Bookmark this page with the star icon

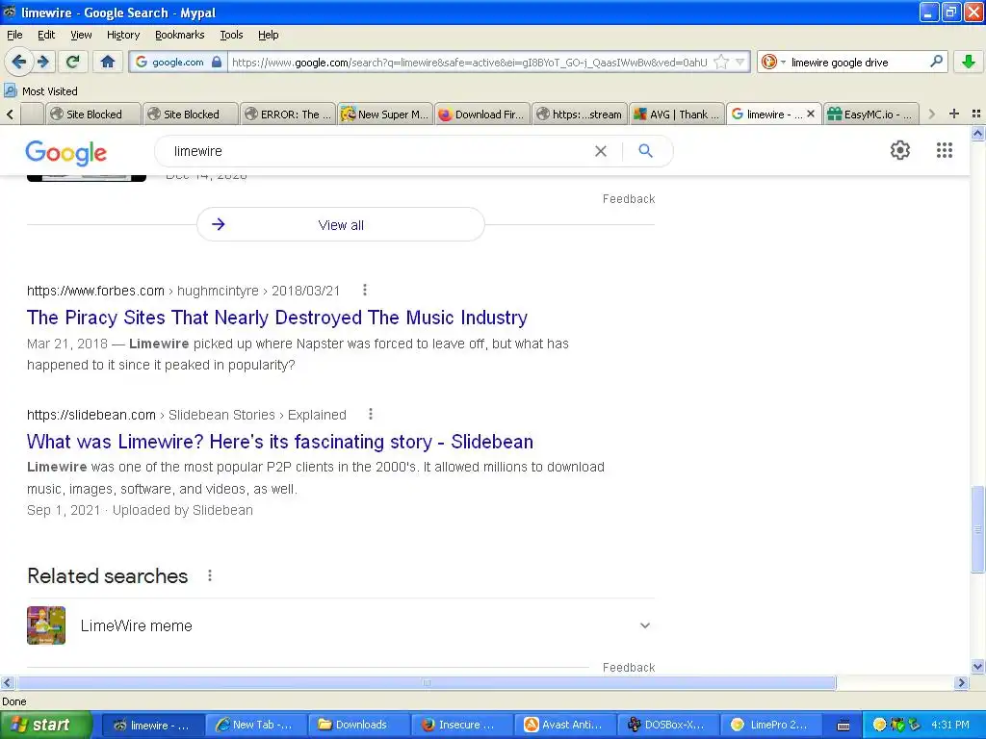point(721,62)
